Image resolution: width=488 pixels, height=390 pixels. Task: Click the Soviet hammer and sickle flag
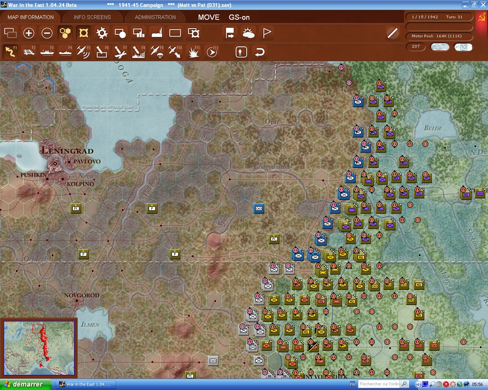pyautogui.click(x=482, y=17)
